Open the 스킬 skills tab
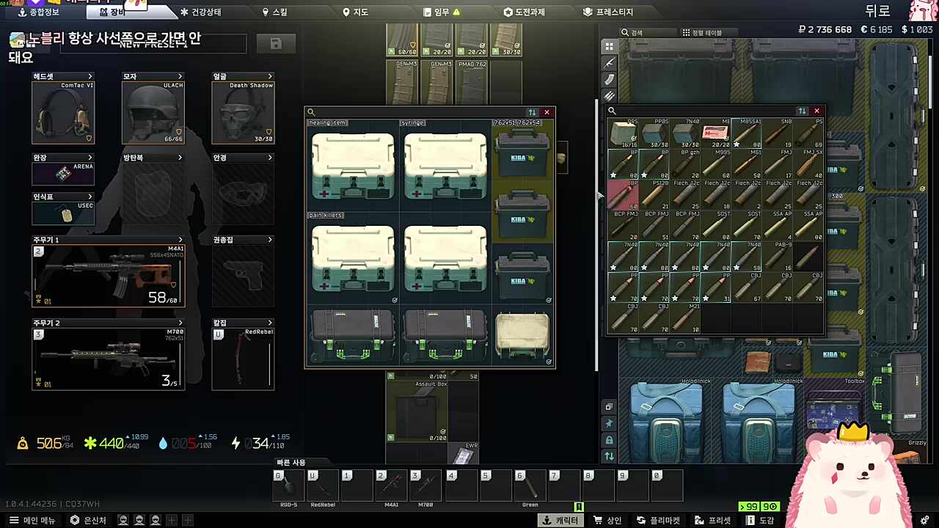The image size is (939, 528). click(x=274, y=12)
